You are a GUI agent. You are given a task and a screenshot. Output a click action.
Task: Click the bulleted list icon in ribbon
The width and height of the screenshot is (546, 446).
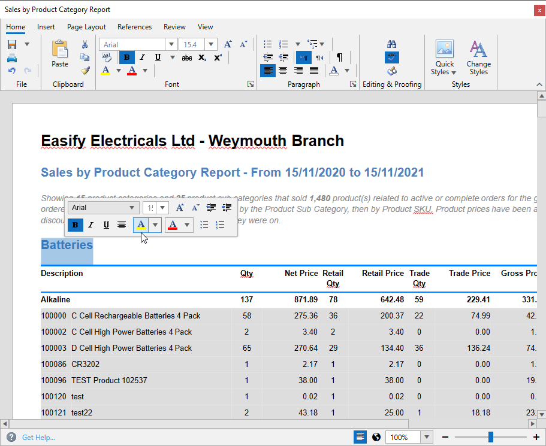pyautogui.click(x=267, y=44)
